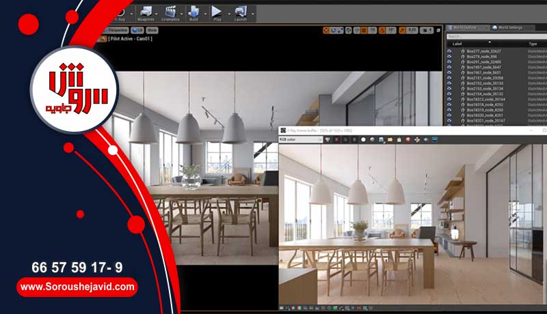Click the Launch toolbar icon
The image size is (547, 314).
pyautogui.click(x=240, y=12)
